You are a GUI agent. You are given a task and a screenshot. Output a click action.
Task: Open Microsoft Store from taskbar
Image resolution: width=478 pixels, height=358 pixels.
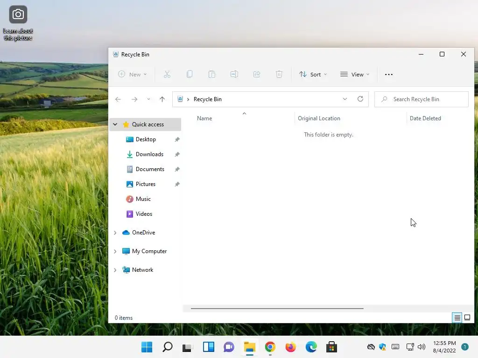[x=332, y=347]
